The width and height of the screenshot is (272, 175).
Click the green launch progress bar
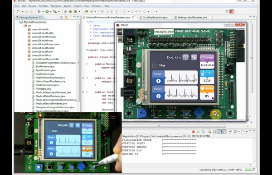point(248,170)
